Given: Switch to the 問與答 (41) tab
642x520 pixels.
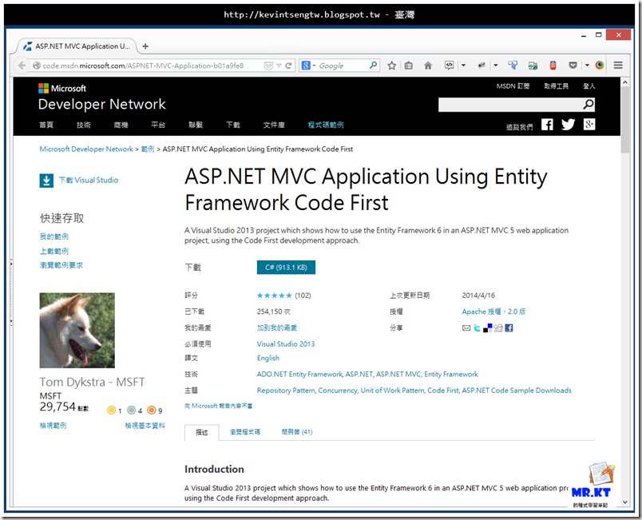Looking at the screenshot, I should click(297, 432).
